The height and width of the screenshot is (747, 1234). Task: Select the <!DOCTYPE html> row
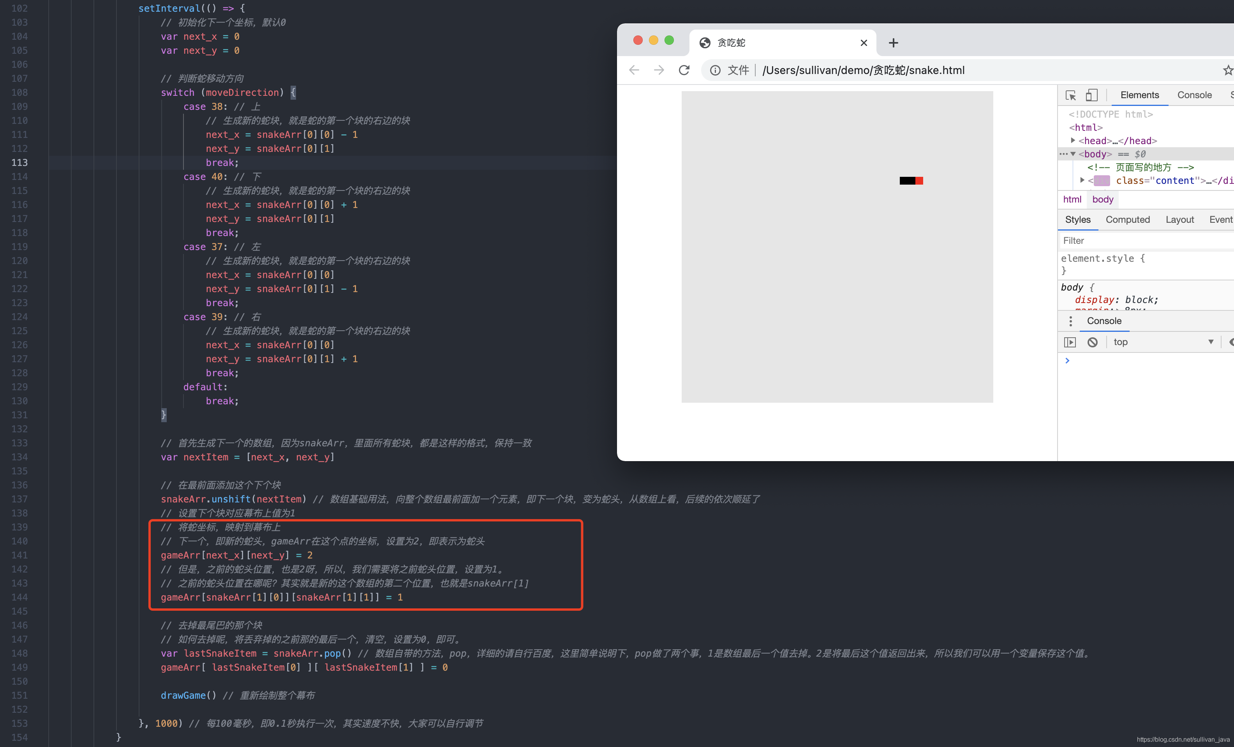(1111, 115)
